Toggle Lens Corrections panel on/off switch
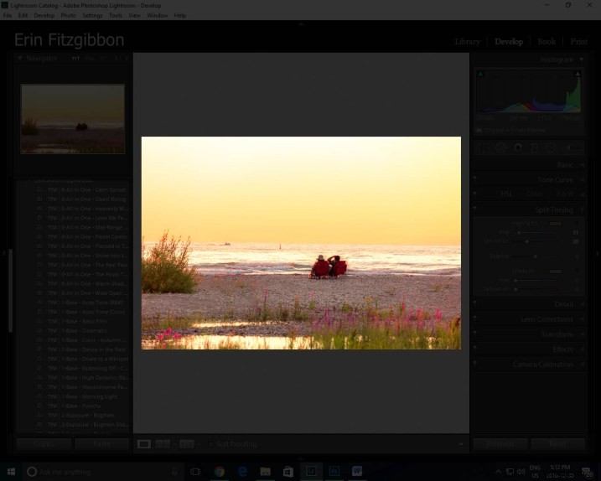This screenshot has height=481, width=601. [x=475, y=317]
